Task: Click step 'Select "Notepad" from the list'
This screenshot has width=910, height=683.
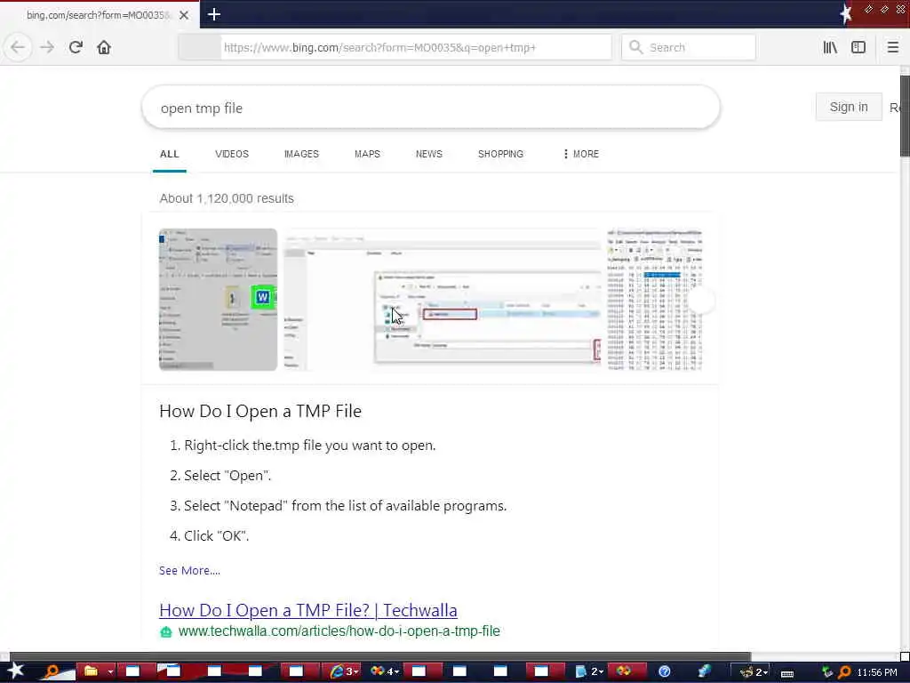Action: tap(346, 506)
